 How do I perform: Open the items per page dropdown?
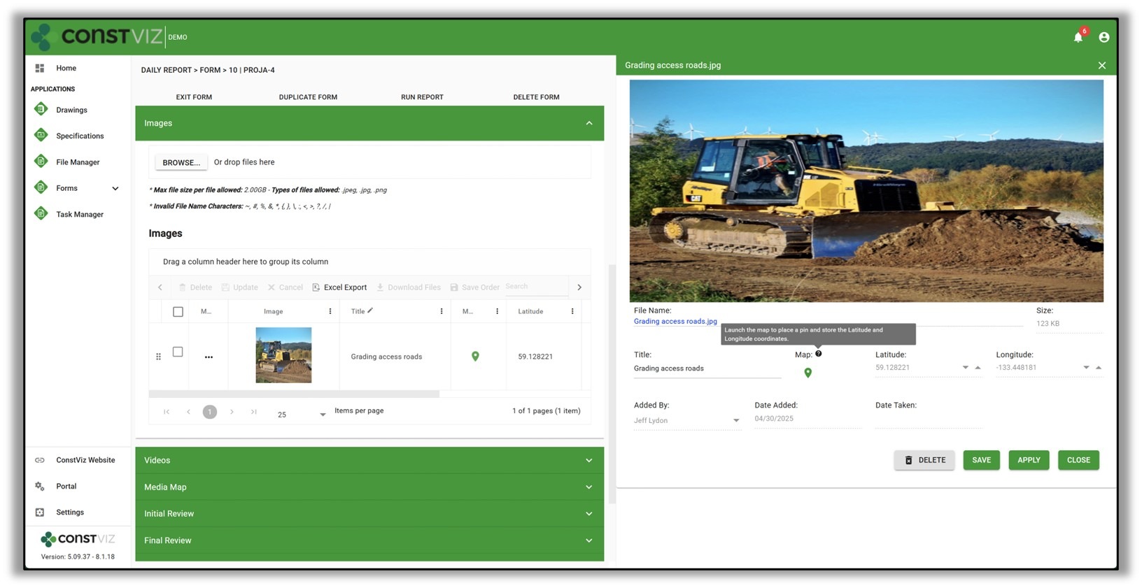(322, 415)
